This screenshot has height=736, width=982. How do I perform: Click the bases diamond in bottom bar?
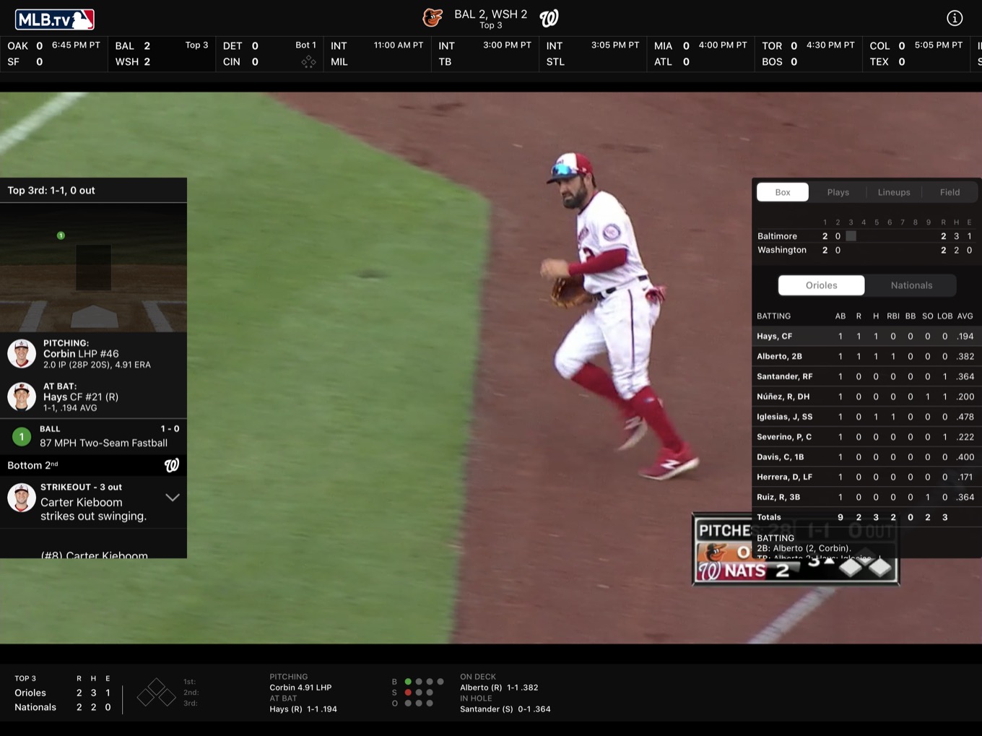click(156, 693)
